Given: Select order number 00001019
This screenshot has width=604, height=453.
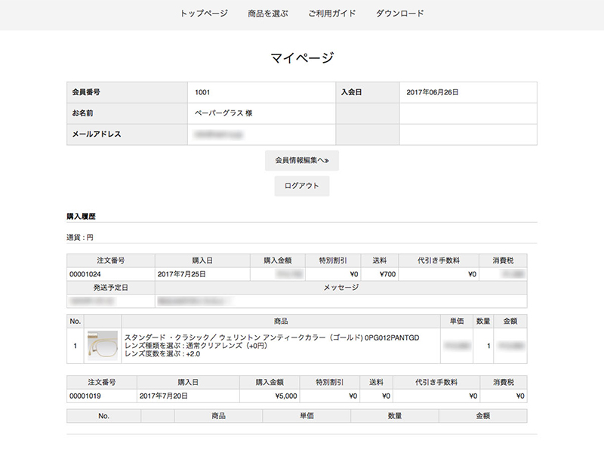Looking at the screenshot, I should 85,396.
